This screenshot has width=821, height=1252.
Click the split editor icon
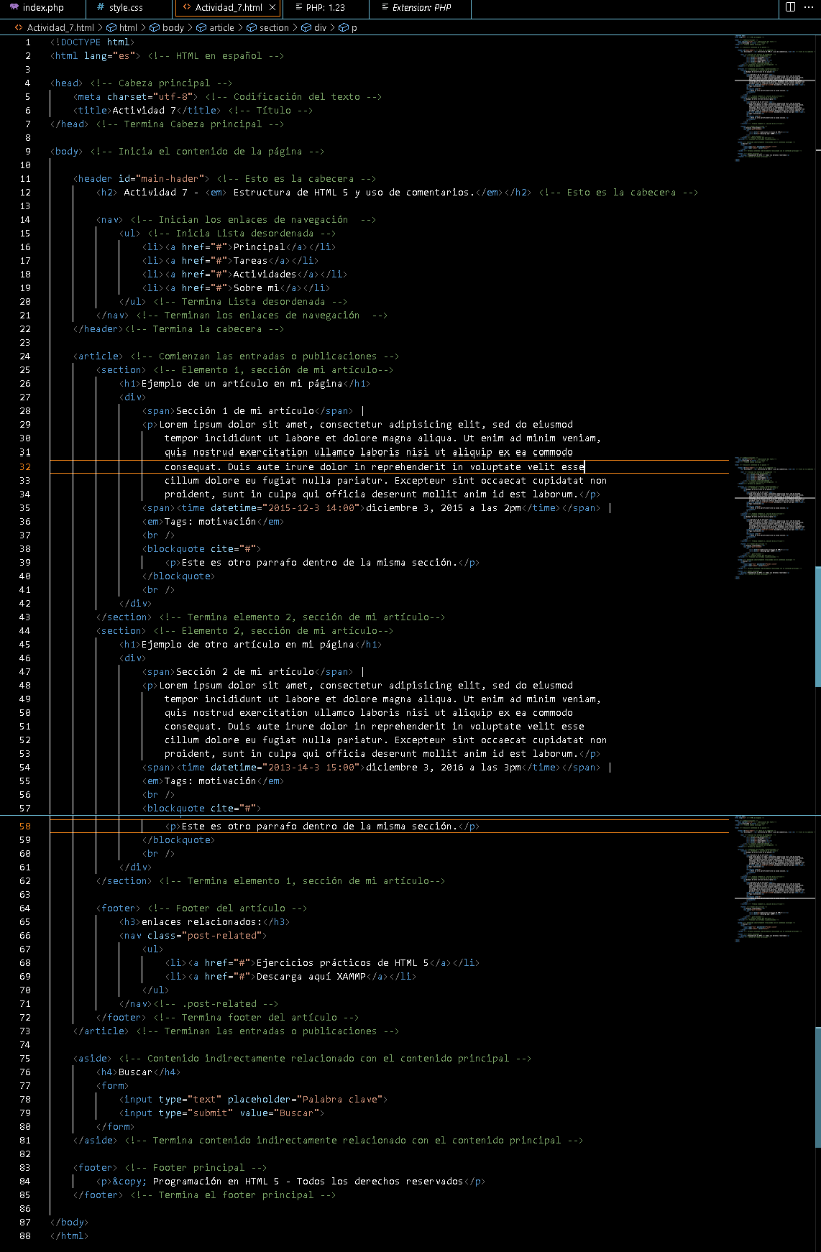point(790,7)
